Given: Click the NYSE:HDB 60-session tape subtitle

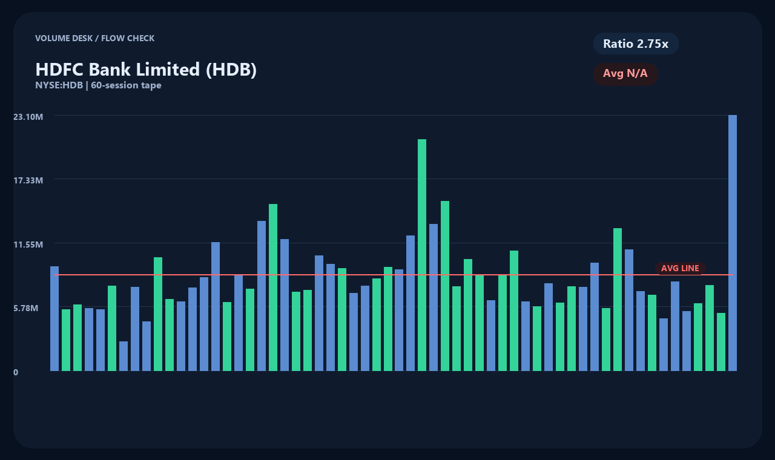Looking at the screenshot, I should coord(98,85).
